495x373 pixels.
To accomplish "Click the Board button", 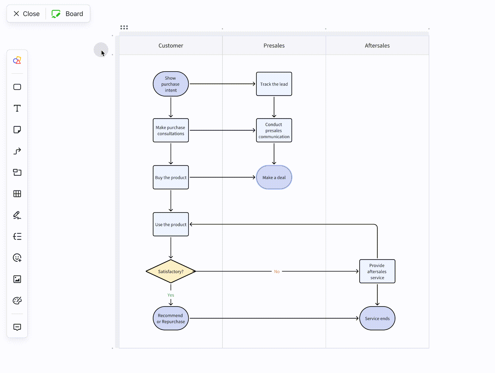I will click(x=67, y=13).
